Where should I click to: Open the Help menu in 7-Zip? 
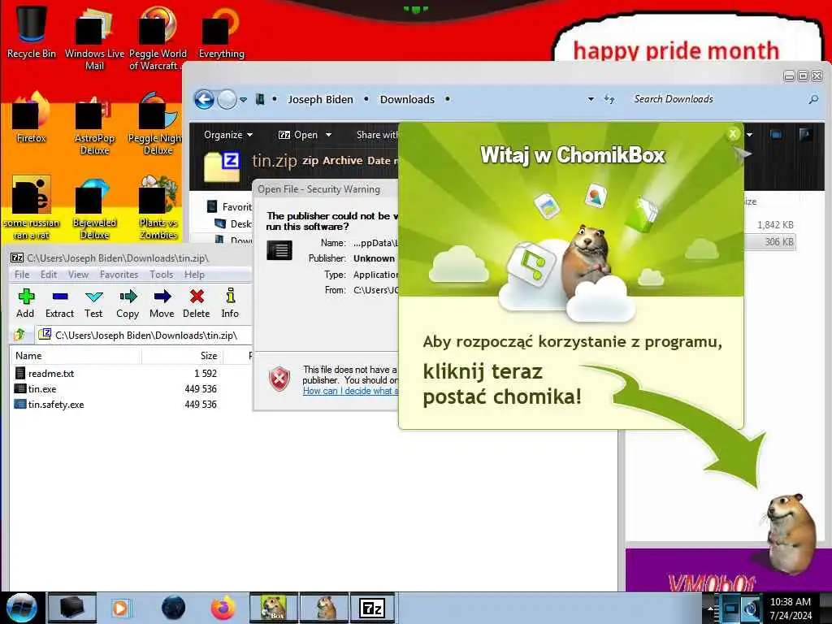(x=194, y=275)
